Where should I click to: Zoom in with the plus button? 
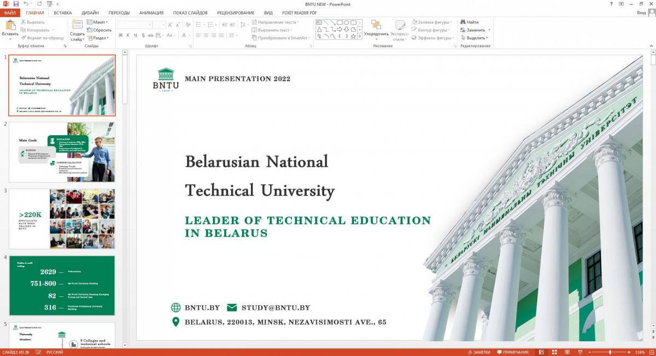point(630,352)
